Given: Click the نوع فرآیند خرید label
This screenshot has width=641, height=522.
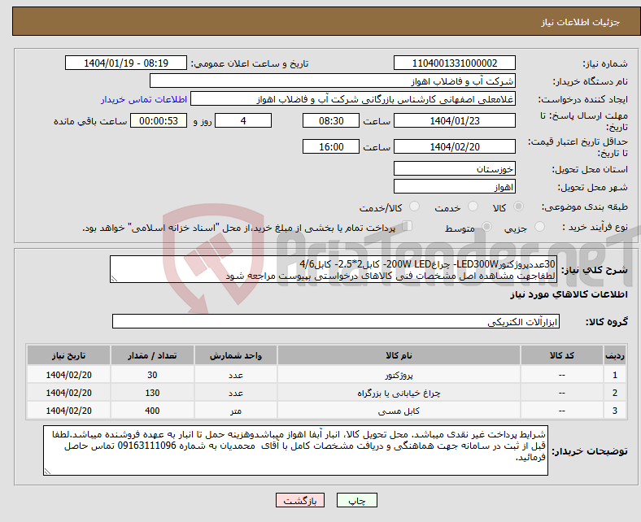Looking at the screenshot, I should (x=595, y=227).
